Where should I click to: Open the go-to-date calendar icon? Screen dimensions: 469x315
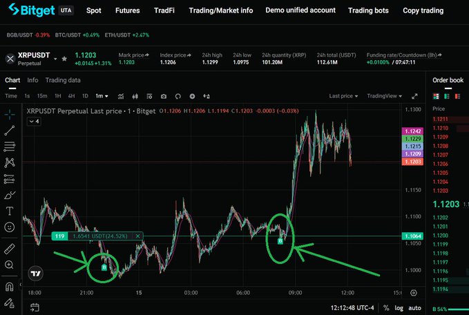pos(35,307)
